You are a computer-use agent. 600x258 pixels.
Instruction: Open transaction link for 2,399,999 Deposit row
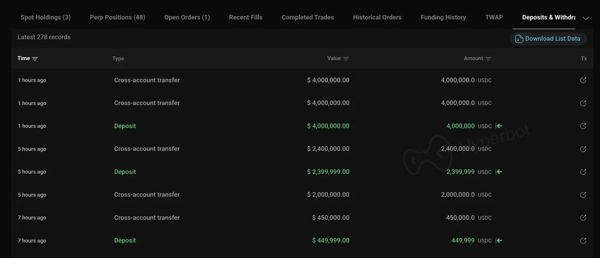point(583,172)
